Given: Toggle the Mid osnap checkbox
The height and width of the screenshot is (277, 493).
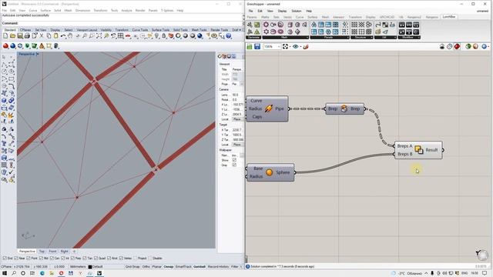Looking at the screenshot, I should tap(41, 259).
